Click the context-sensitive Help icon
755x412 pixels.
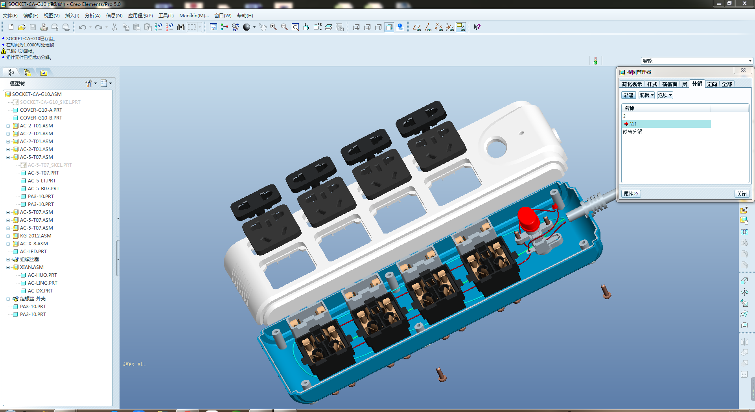(x=477, y=27)
